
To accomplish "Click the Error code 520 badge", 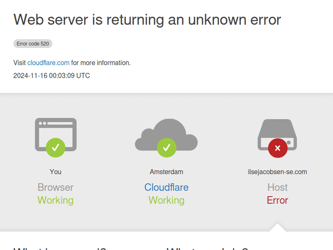I will (x=33, y=44).
